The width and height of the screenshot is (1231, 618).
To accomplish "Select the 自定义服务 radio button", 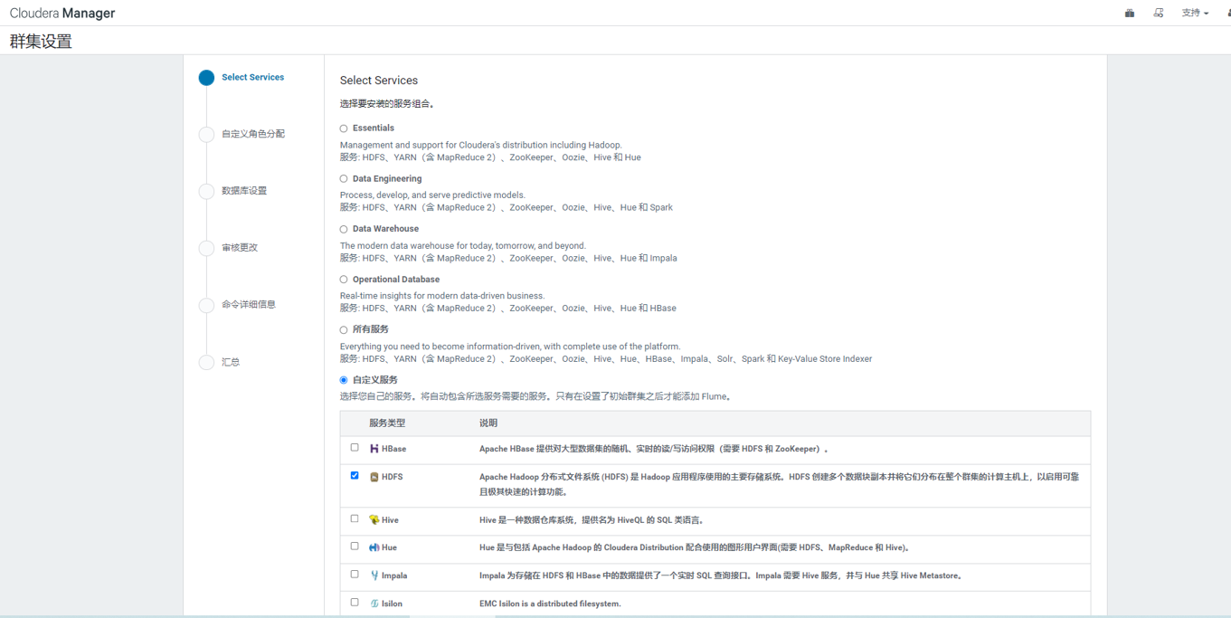I will click(344, 380).
